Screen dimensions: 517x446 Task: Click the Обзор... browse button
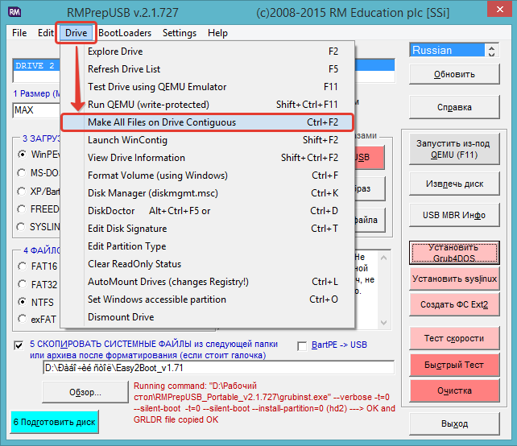[85, 392]
